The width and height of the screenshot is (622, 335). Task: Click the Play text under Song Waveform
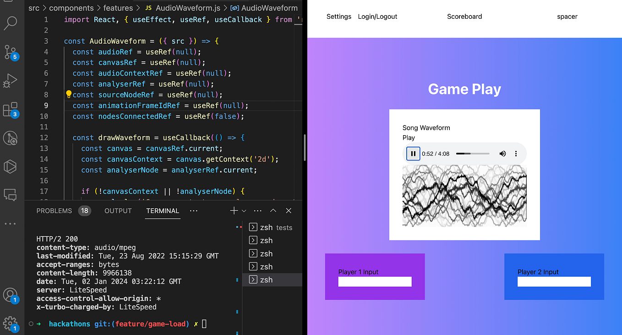coord(409,137)
